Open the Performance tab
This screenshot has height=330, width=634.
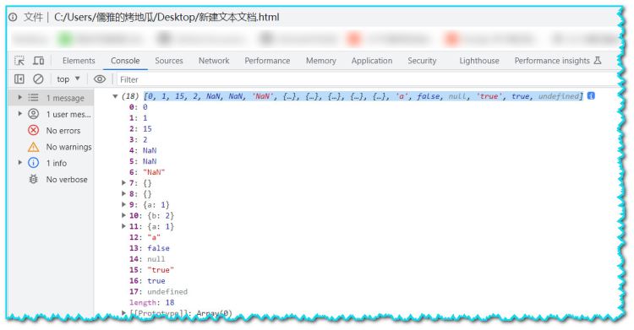coord(267,61)
